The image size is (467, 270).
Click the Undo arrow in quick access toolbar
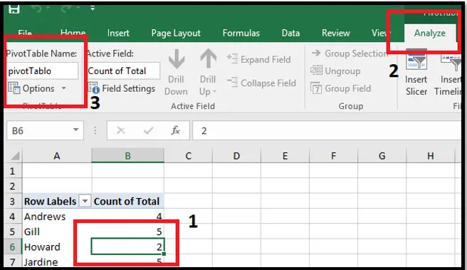pos(36,9)
